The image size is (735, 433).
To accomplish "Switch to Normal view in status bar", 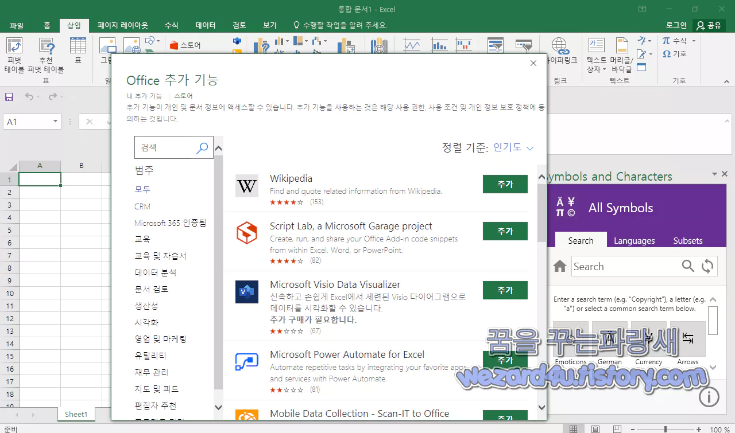I will tap(573, 428).
